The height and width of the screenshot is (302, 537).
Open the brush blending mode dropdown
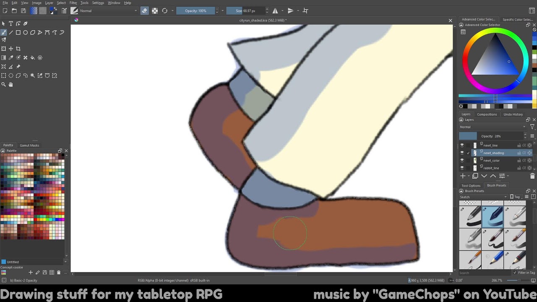point(108,10)
